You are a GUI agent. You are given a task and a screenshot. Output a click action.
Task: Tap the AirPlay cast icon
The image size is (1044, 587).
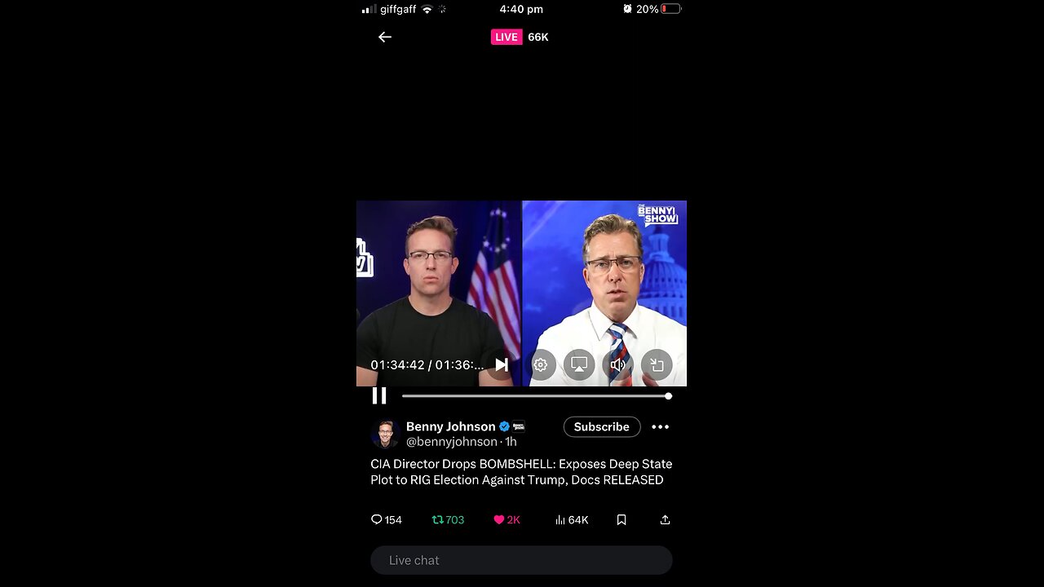coord(579,364)
